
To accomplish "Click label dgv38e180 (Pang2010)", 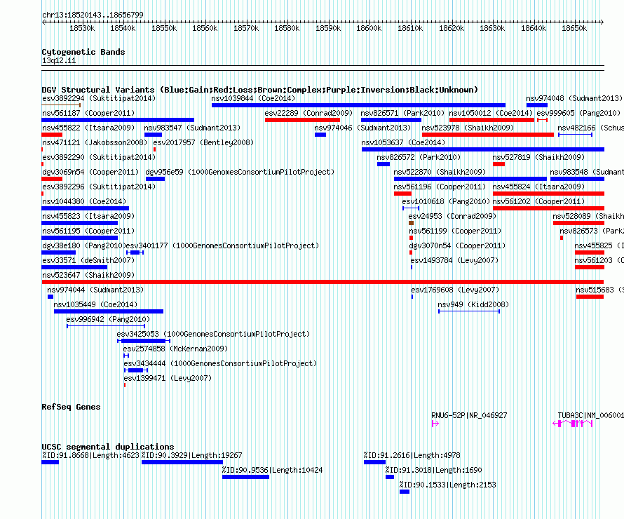I will click(83, 245).
